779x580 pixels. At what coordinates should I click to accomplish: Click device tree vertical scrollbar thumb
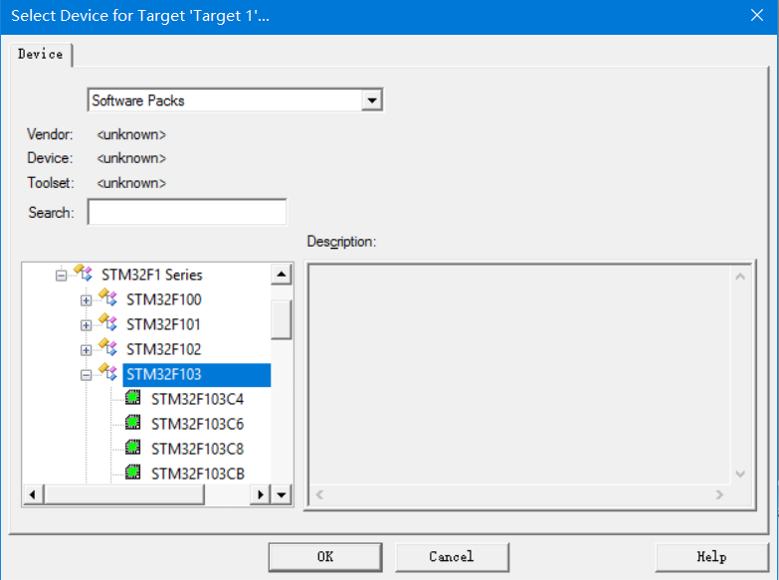point(282,319)
